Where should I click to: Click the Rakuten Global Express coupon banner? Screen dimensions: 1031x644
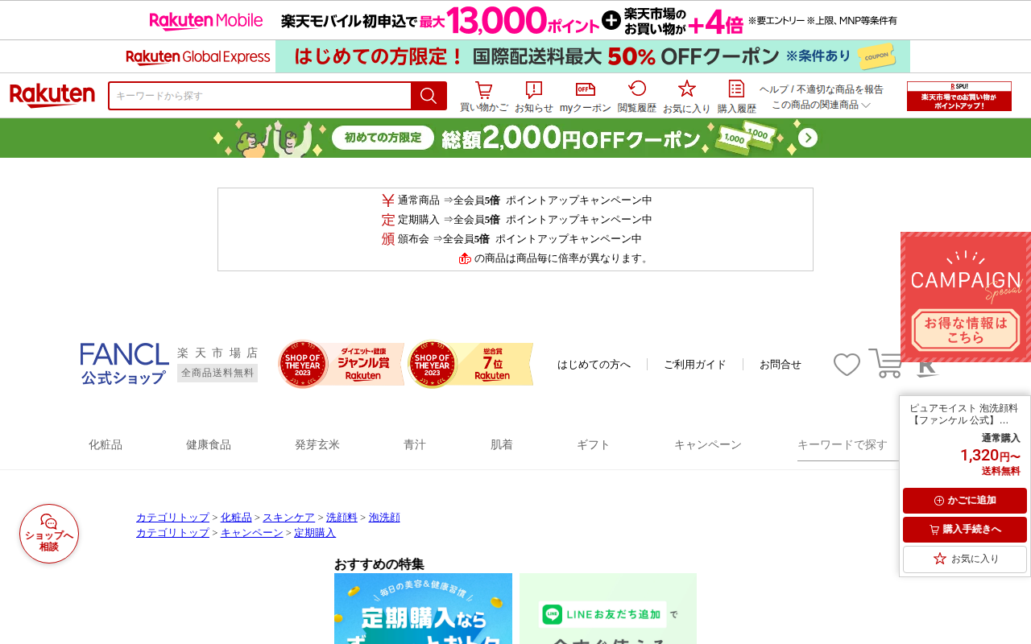click(x=515, y=56)
